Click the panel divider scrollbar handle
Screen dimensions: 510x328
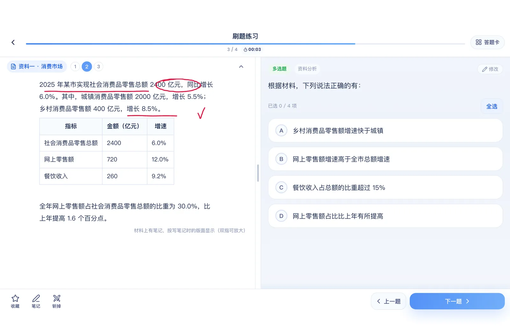tap(258, 173)
